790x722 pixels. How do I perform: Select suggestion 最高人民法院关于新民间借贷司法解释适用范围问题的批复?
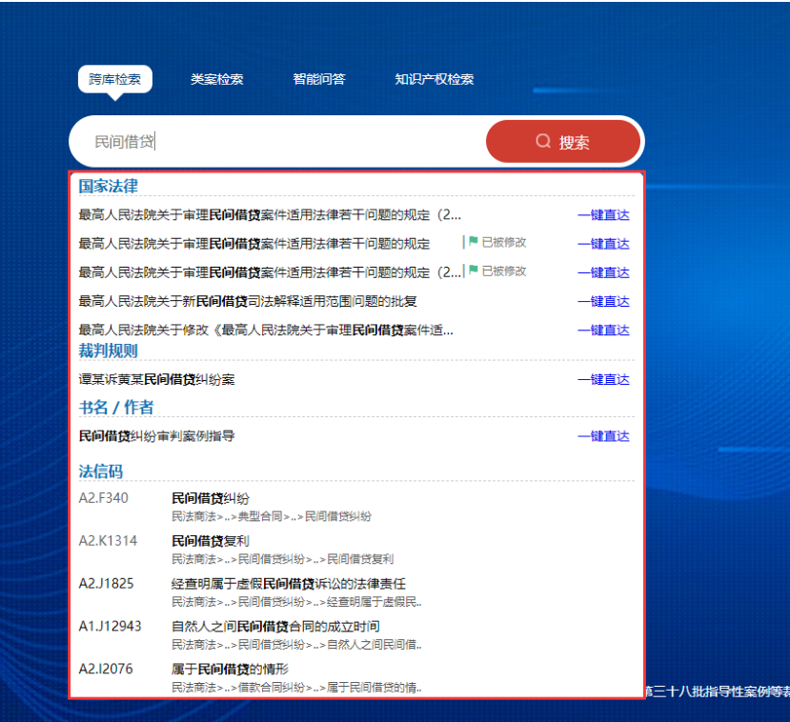pos(248,301)
